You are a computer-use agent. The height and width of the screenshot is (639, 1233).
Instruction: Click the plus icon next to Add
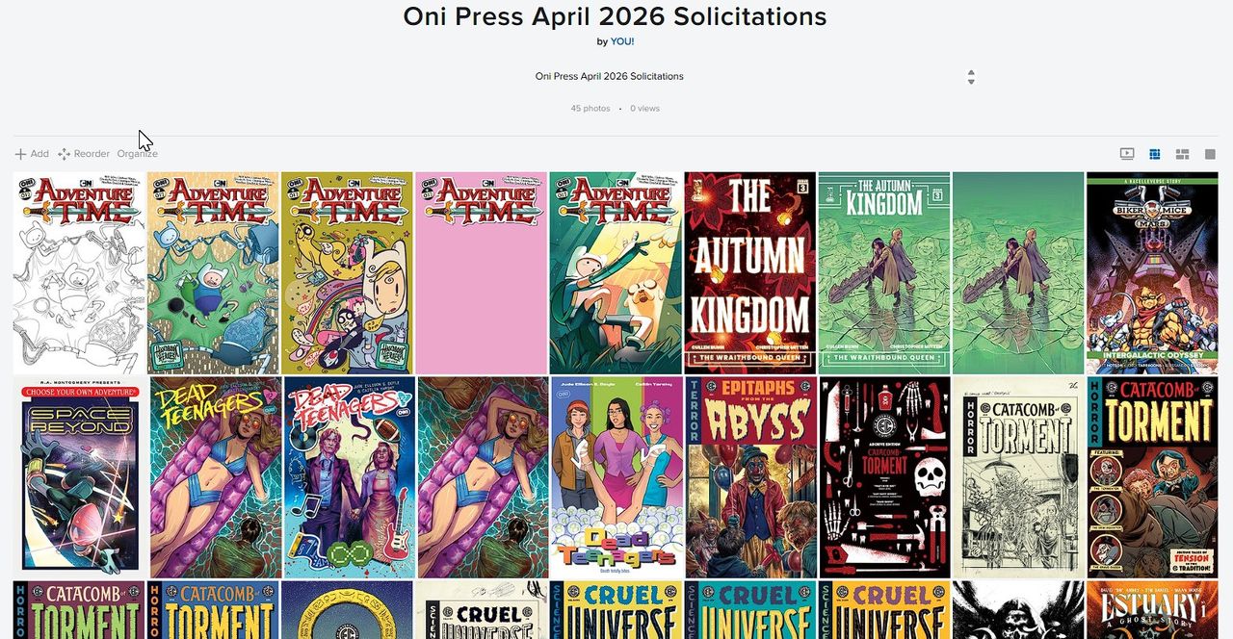click(x=20, y=154)
